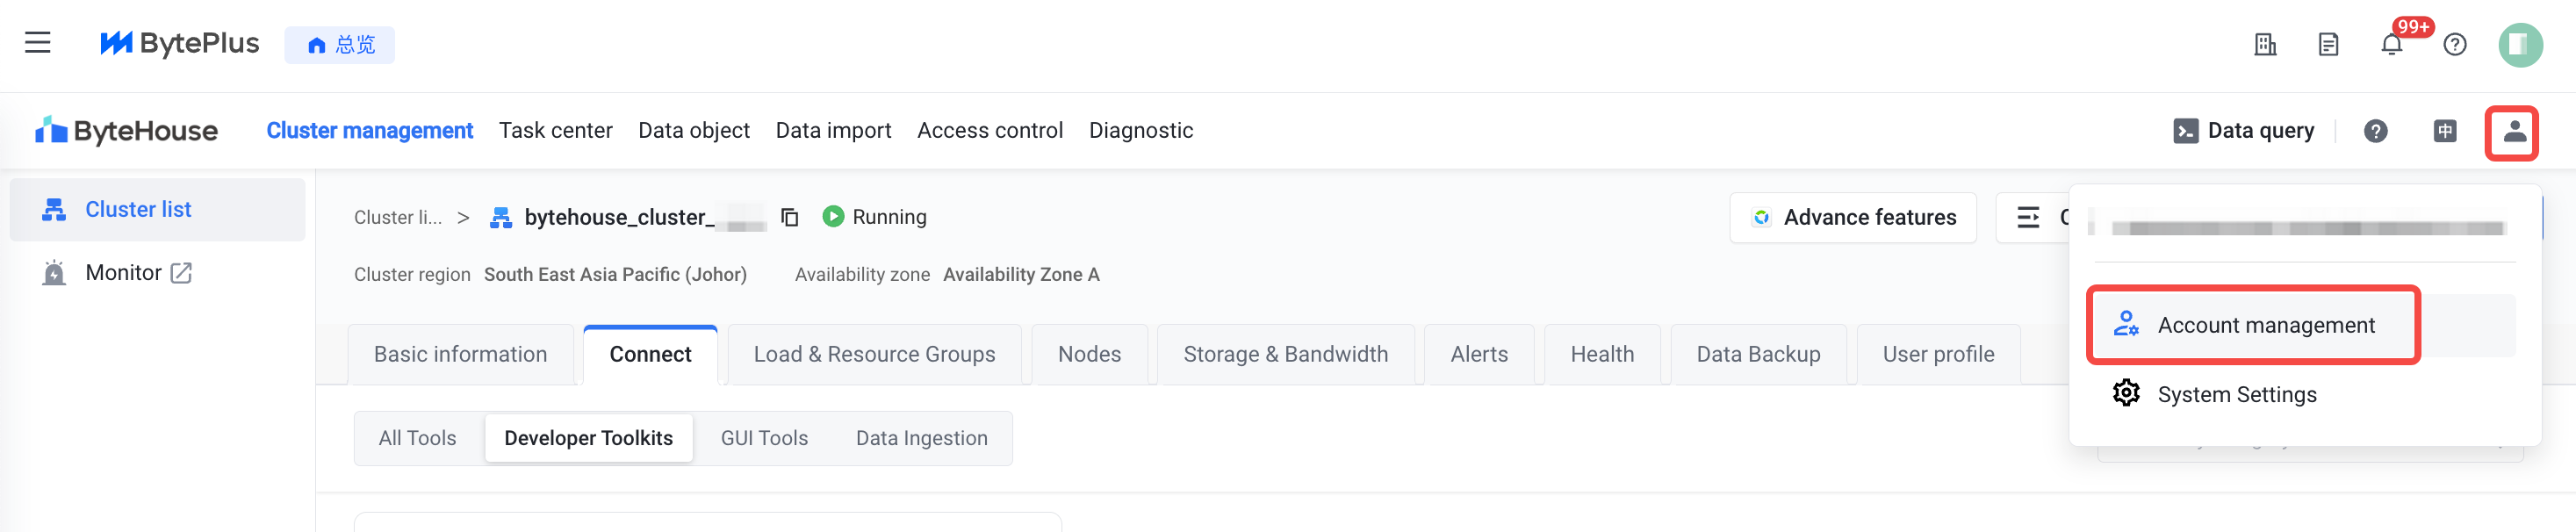The height and width of the screenshot is (532, 2576).
Task: Open the BytePlus help question icon
Action: pos(2454,45)
